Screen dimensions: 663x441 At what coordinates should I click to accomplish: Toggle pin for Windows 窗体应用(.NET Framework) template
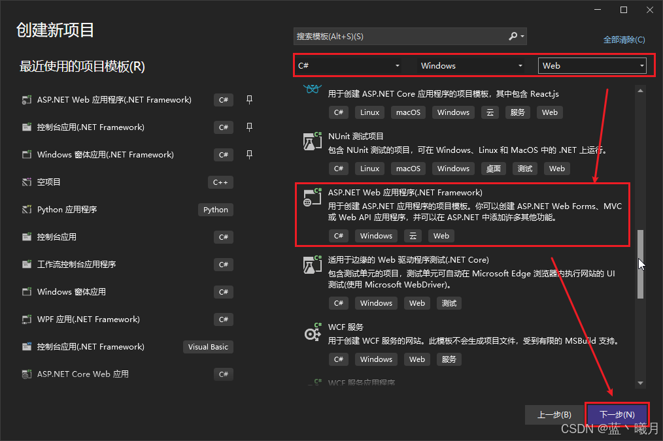pos(250,155)
